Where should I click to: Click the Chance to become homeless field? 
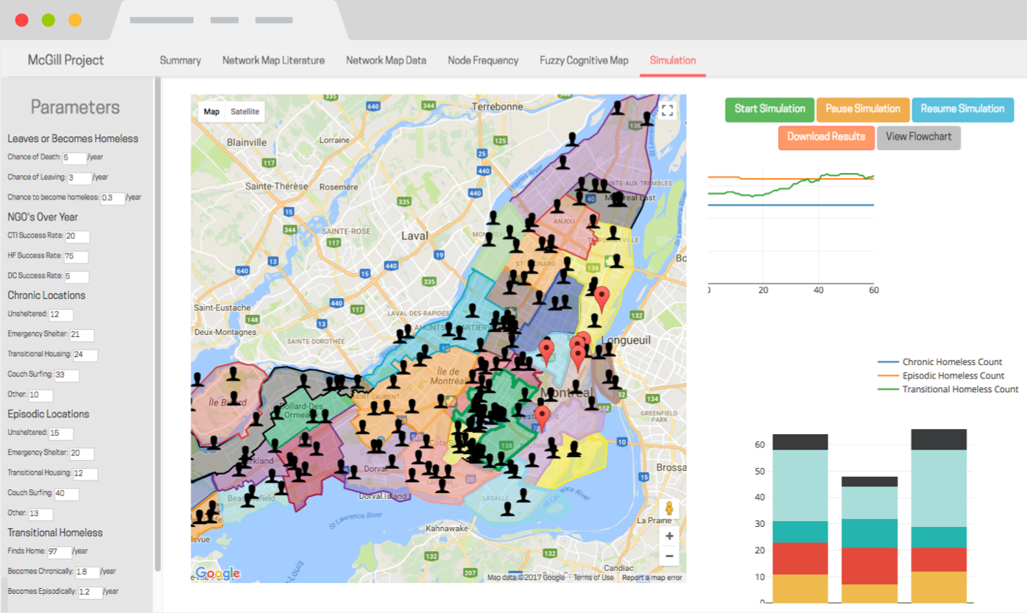point(113,198)
